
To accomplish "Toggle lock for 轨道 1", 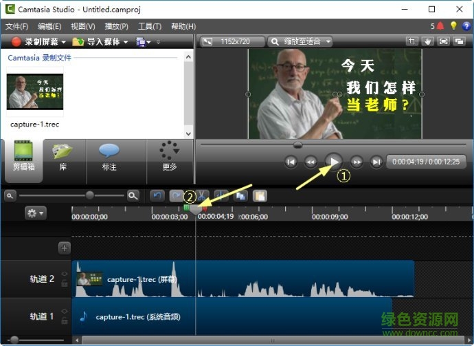I will (x=64, y=321).
